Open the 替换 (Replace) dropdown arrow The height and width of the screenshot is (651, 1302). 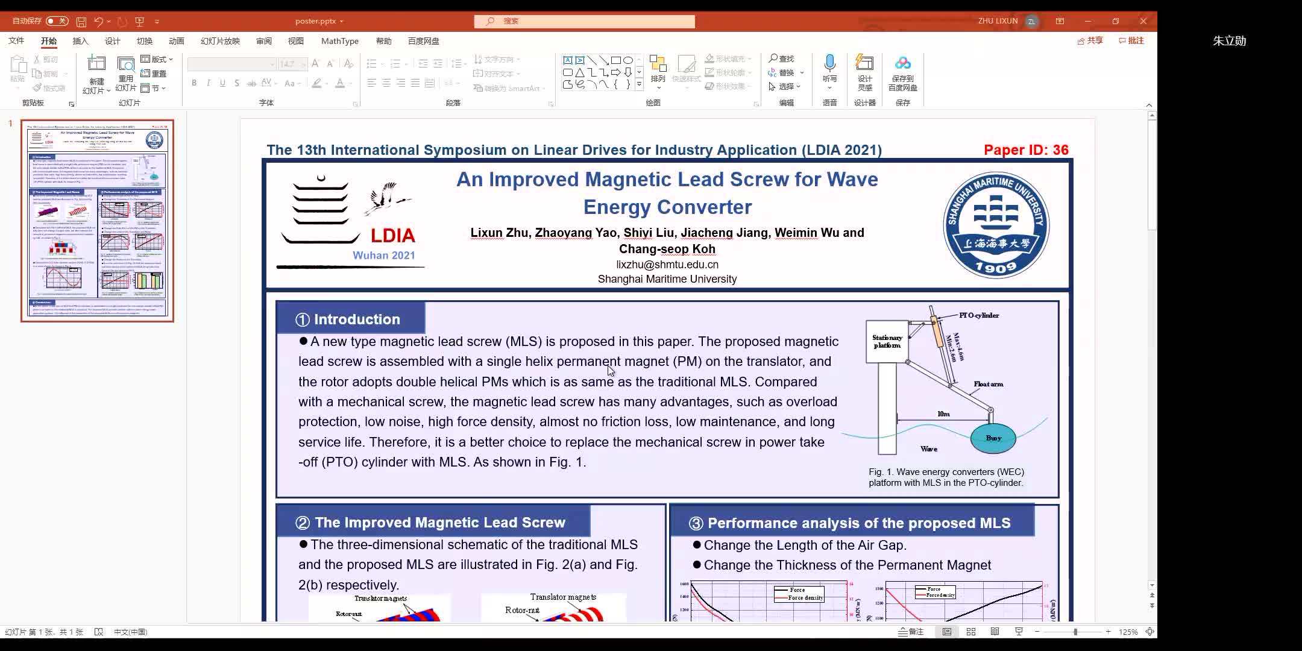tap(802, 72)
